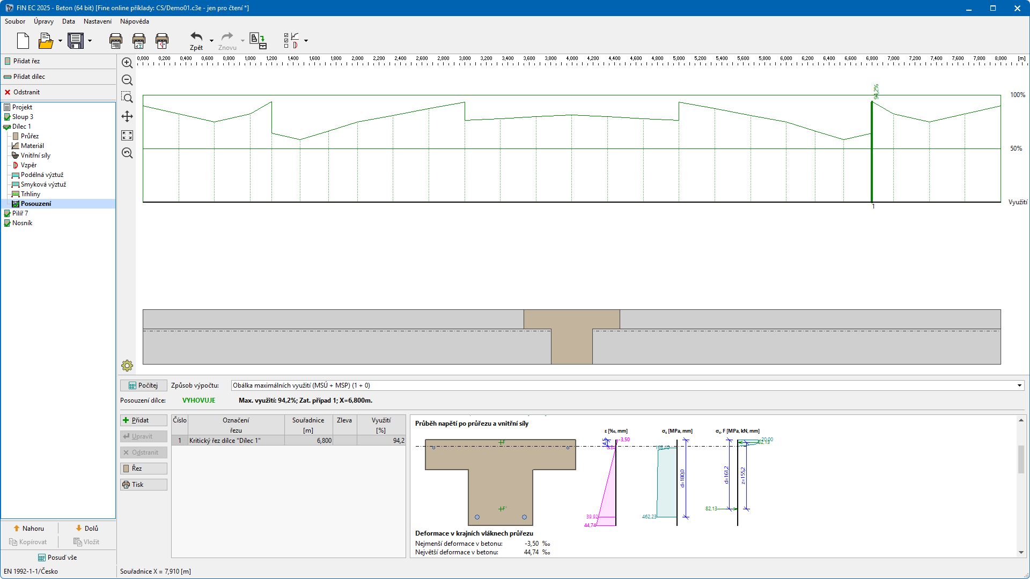The height and width of the screenshot is (579, 1030).
Task: Open dropdown arrow next to open folder
Action: (60, 41)
